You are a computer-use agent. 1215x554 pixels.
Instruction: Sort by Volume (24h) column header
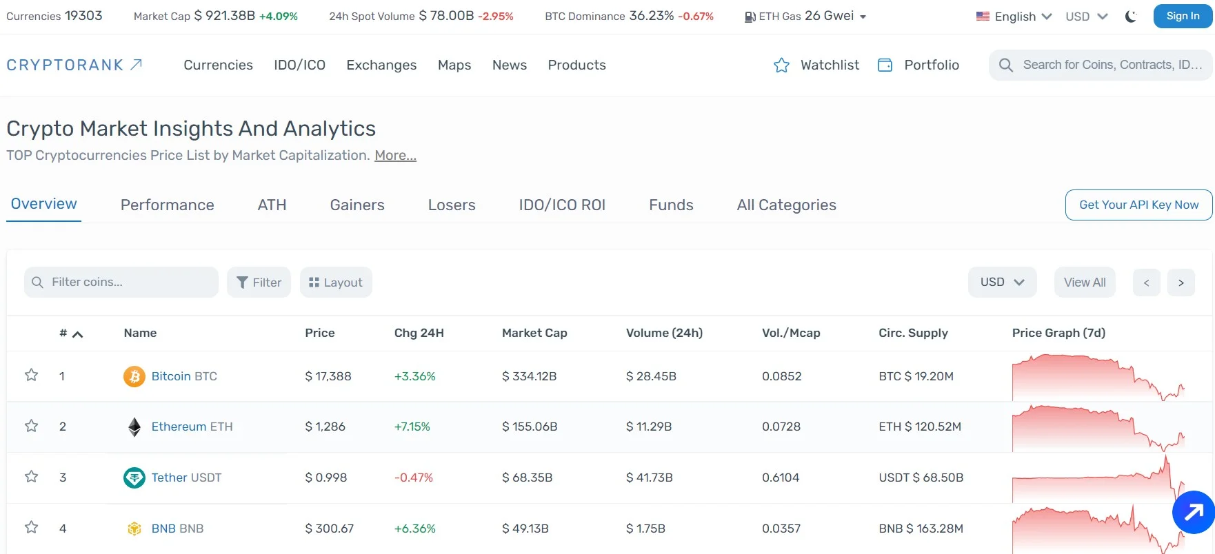tap(664, 333)
